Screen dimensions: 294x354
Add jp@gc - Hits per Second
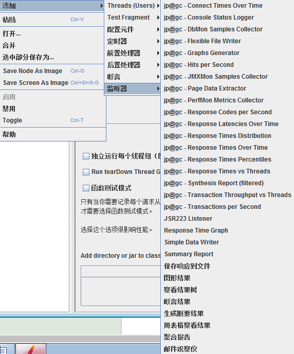[228, 65]
